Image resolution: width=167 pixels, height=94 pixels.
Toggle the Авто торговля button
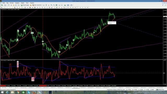coord(37,5)
